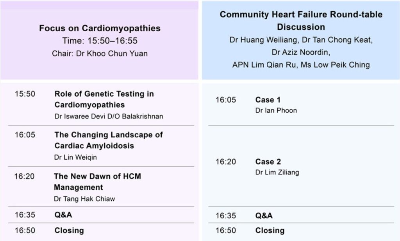Open Role of Genetic Testing in Cardiomyopathies talk
The width and height of the screenshot is (400, 241).
tap(104, 99)
